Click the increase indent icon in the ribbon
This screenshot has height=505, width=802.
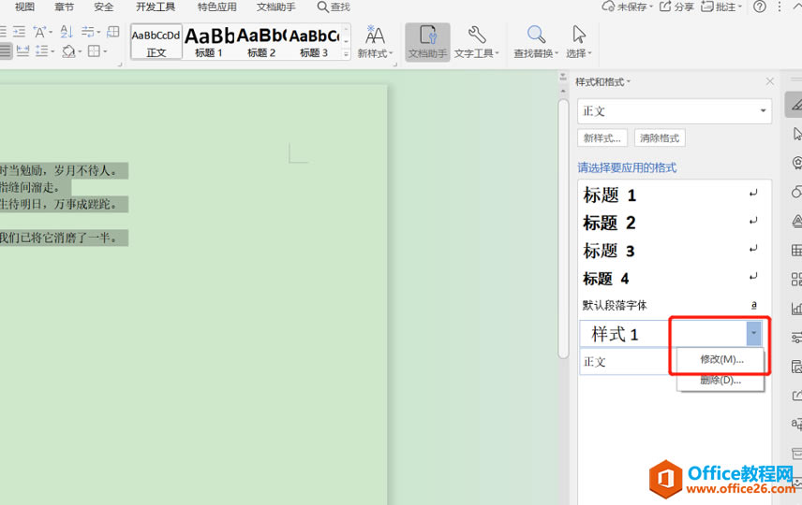click(19, 32)
